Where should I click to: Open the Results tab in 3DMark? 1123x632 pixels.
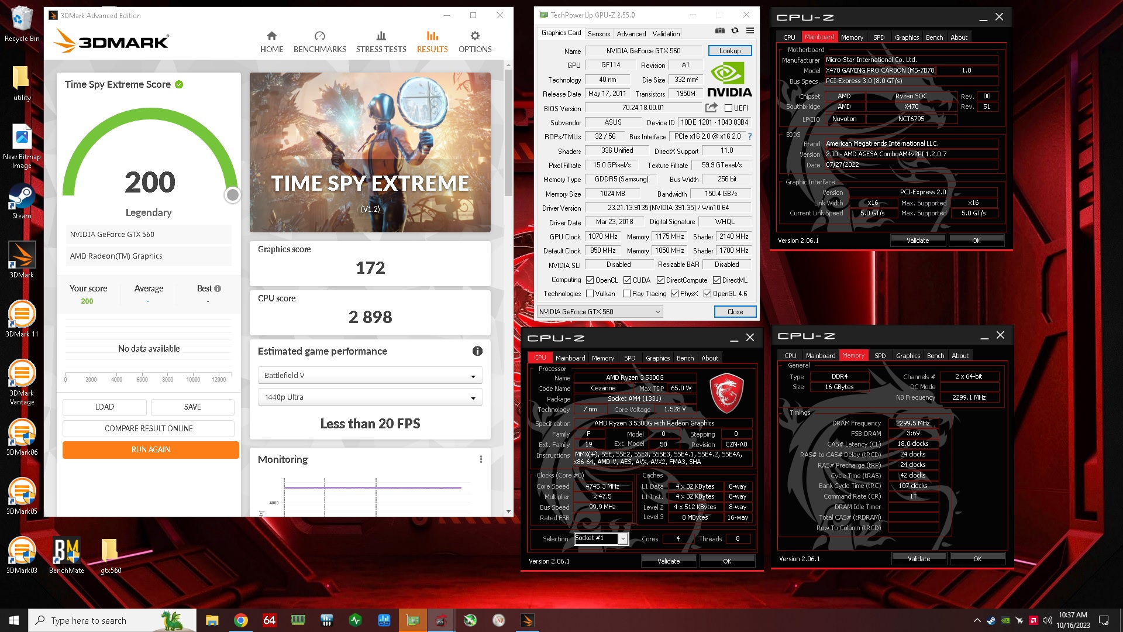click(x=432, y=42)
